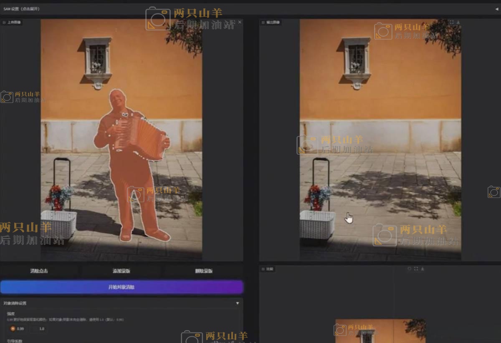Download the output image
This screenshot has height=343, width=501.
[458, 22]
